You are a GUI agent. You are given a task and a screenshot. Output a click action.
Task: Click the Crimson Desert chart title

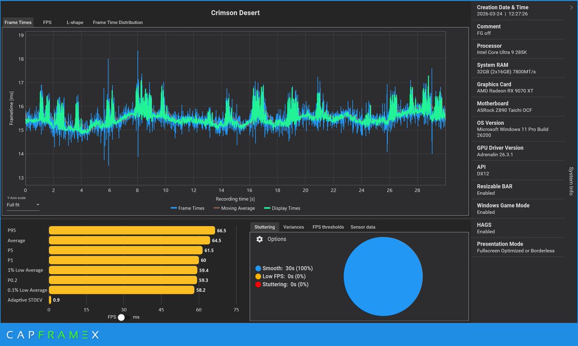click(x=235, y=13)
